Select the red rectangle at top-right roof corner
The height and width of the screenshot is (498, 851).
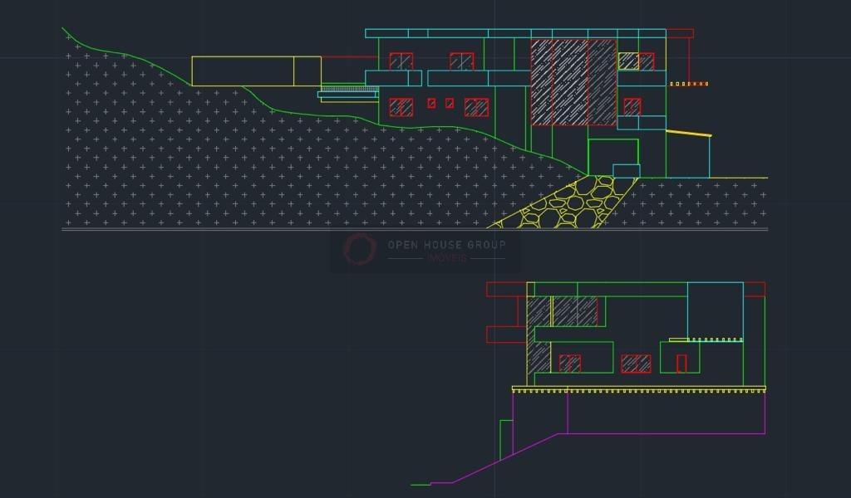tap(680, 33)
